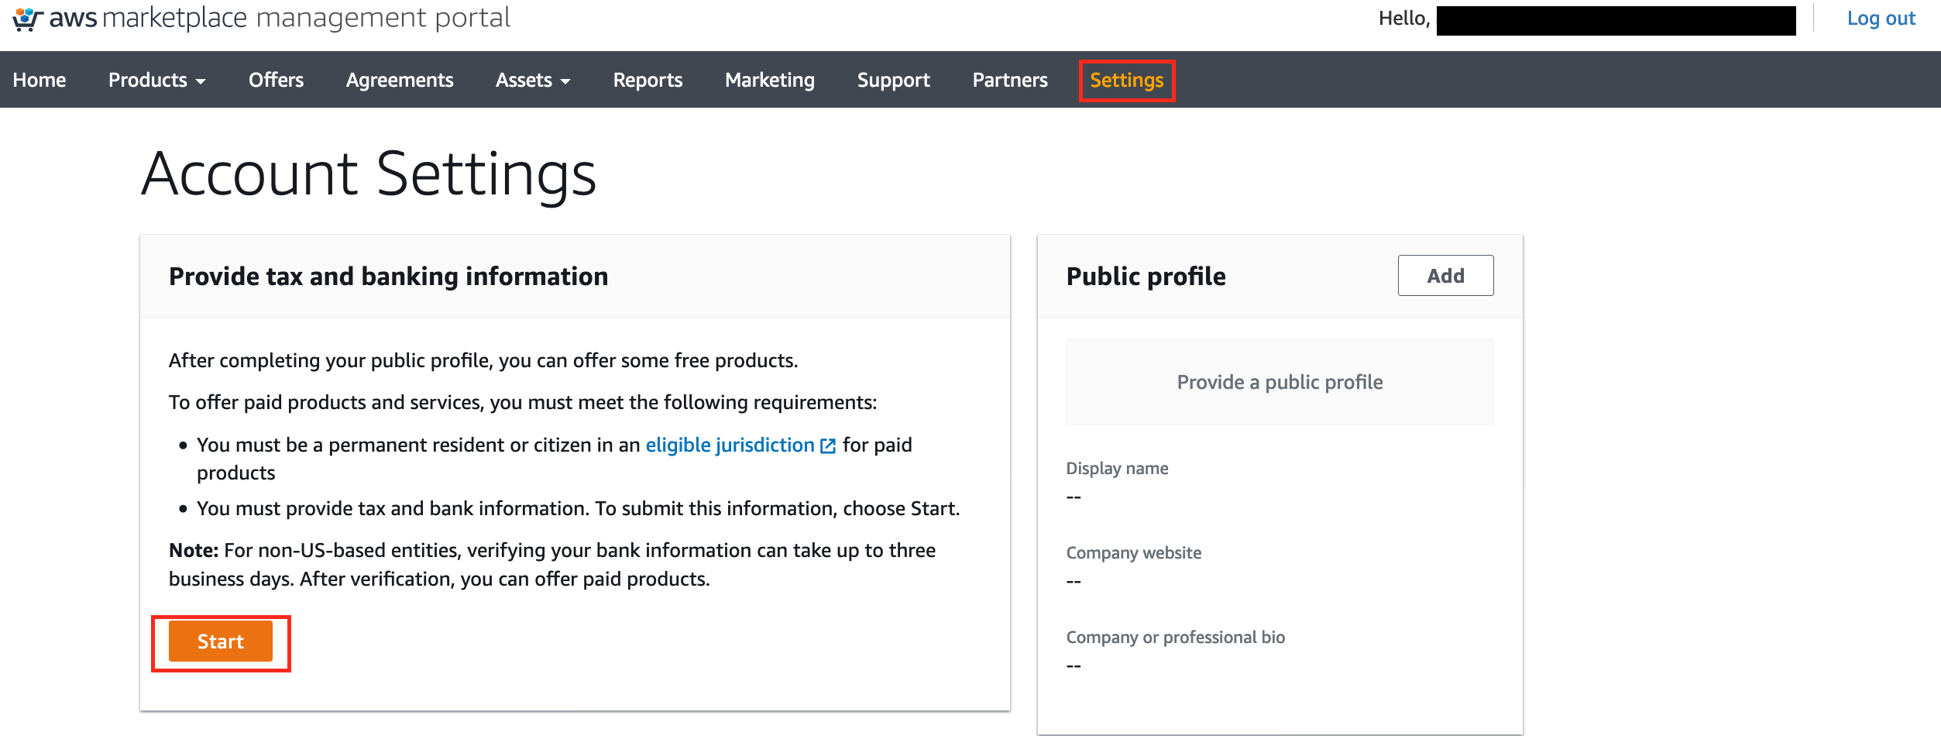Screen dimensions: 1941x736
Task: Open the Reports section
Action: point(648,80)
